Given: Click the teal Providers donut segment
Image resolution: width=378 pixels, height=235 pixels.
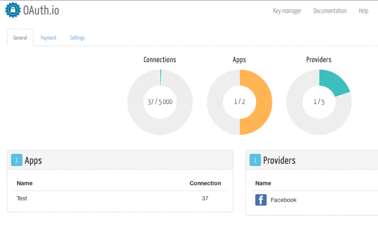Looking at the screenshot, I should coord(333,82).
